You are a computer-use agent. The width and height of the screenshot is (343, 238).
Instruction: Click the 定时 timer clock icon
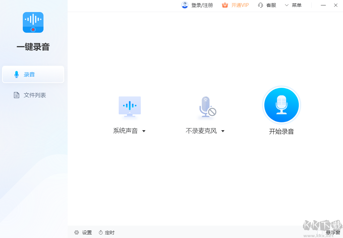pyautogui.click(x=100, y=232)
